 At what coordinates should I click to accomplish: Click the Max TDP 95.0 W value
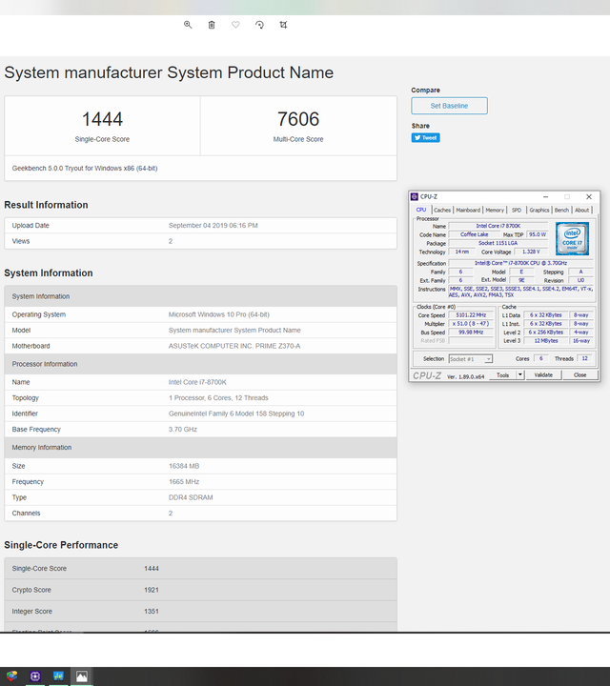point(538,234)
